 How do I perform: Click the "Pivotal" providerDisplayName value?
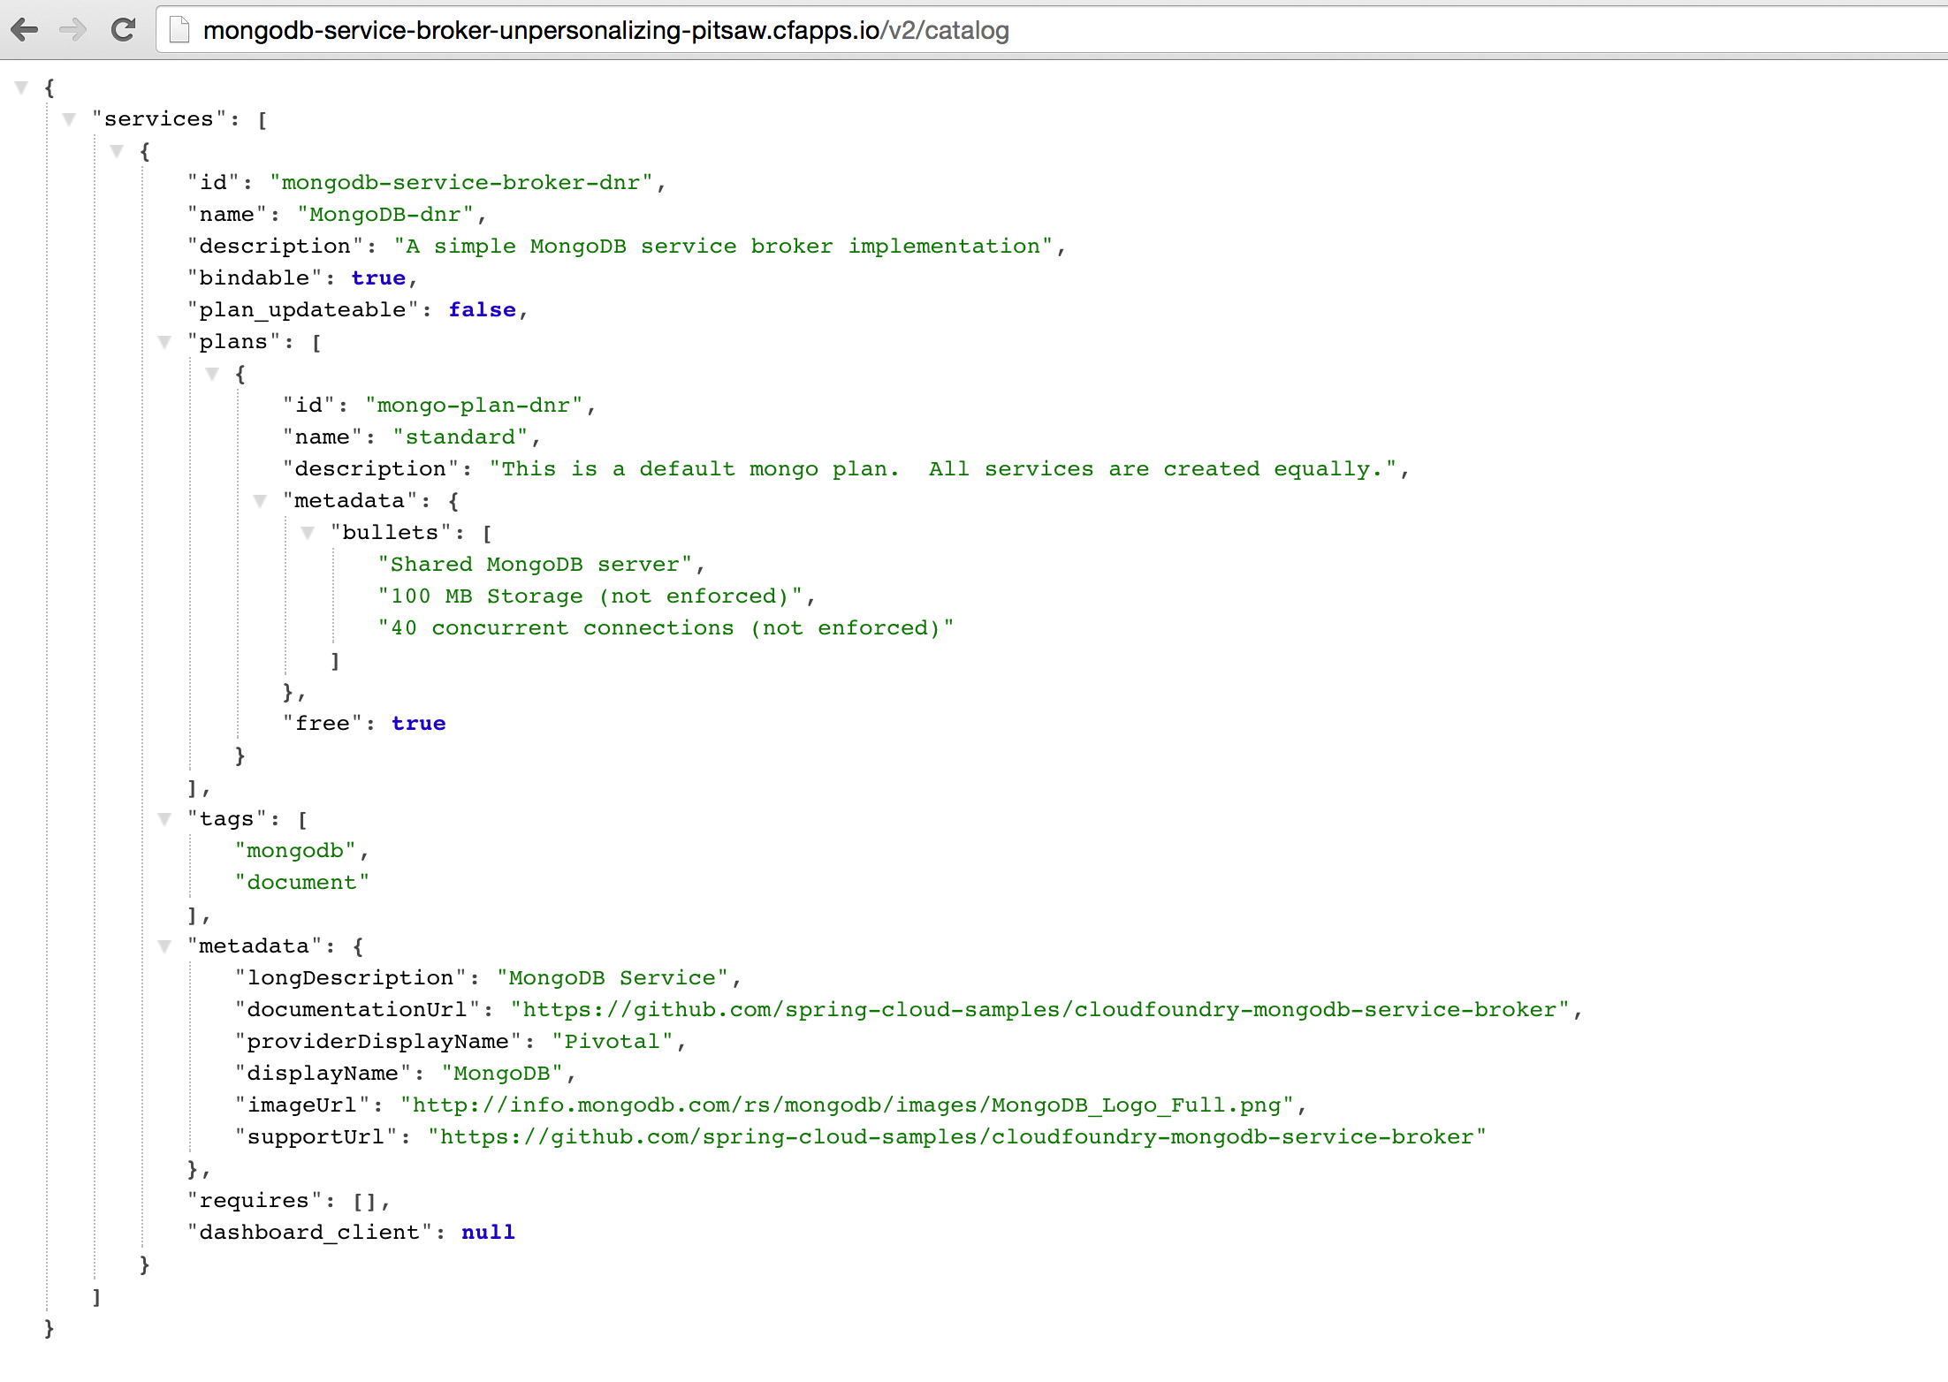[613, 1042]
